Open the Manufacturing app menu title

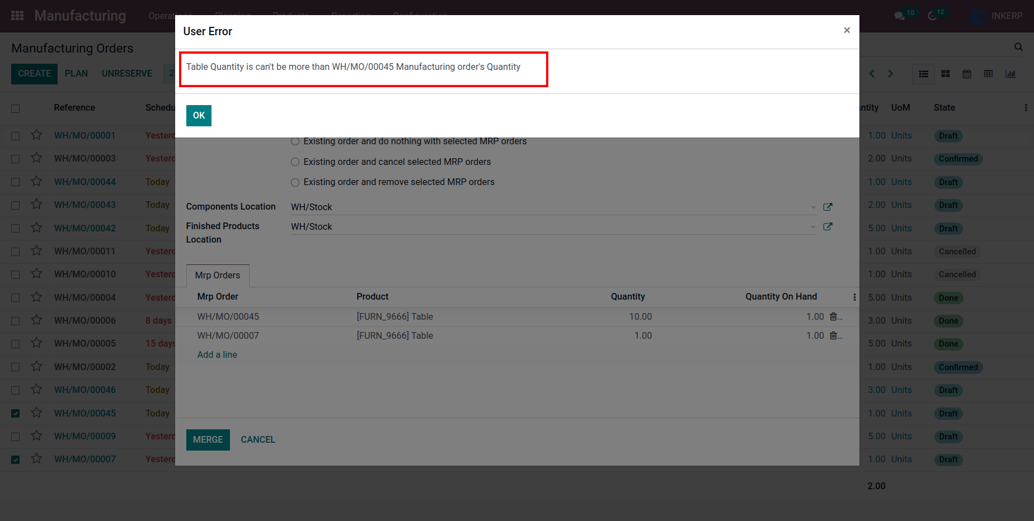[80, 16]
